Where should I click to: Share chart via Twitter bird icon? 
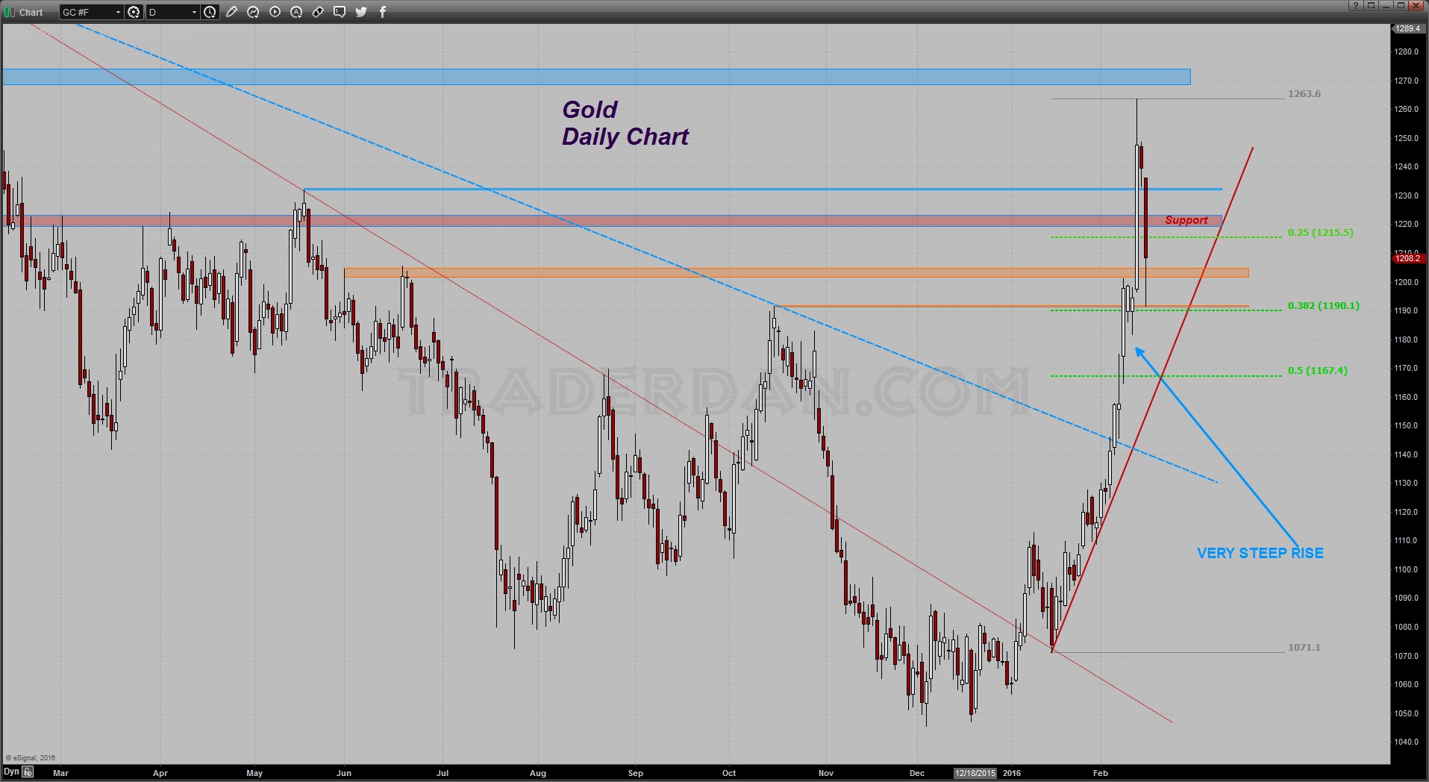click(x=361, y=12)
